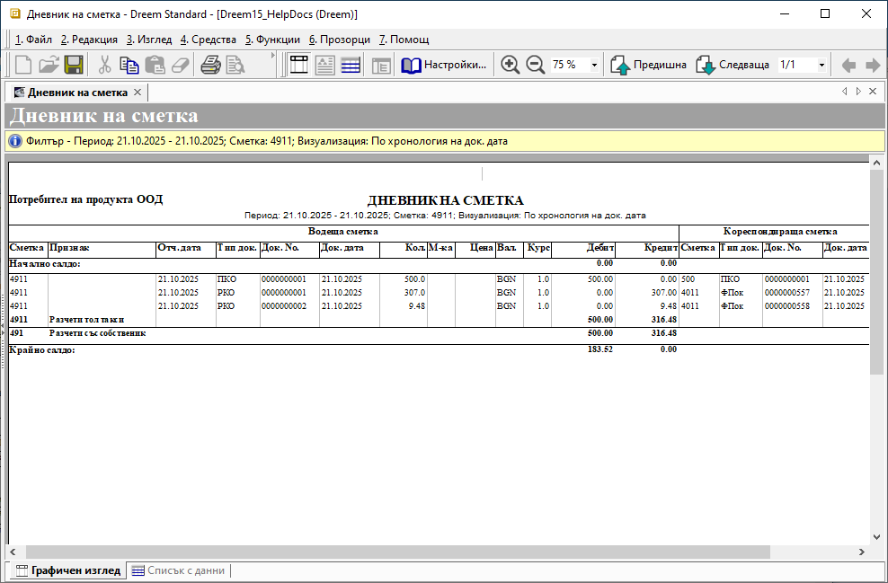The height and width of the screenshot is (583, 888).
Task: Open print preview with magnifier-page icon
Action: pos(235,65)
